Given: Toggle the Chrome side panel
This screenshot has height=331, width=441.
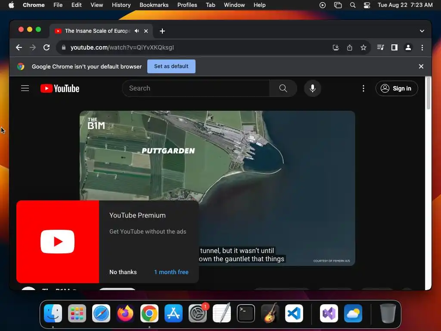Looking at the screenshot, I should tap(394, 47).
